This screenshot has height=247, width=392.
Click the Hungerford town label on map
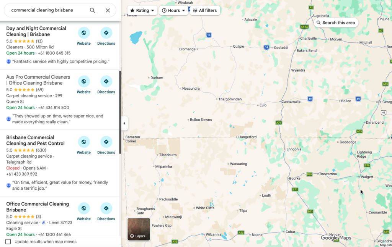(x=247, y=137)
